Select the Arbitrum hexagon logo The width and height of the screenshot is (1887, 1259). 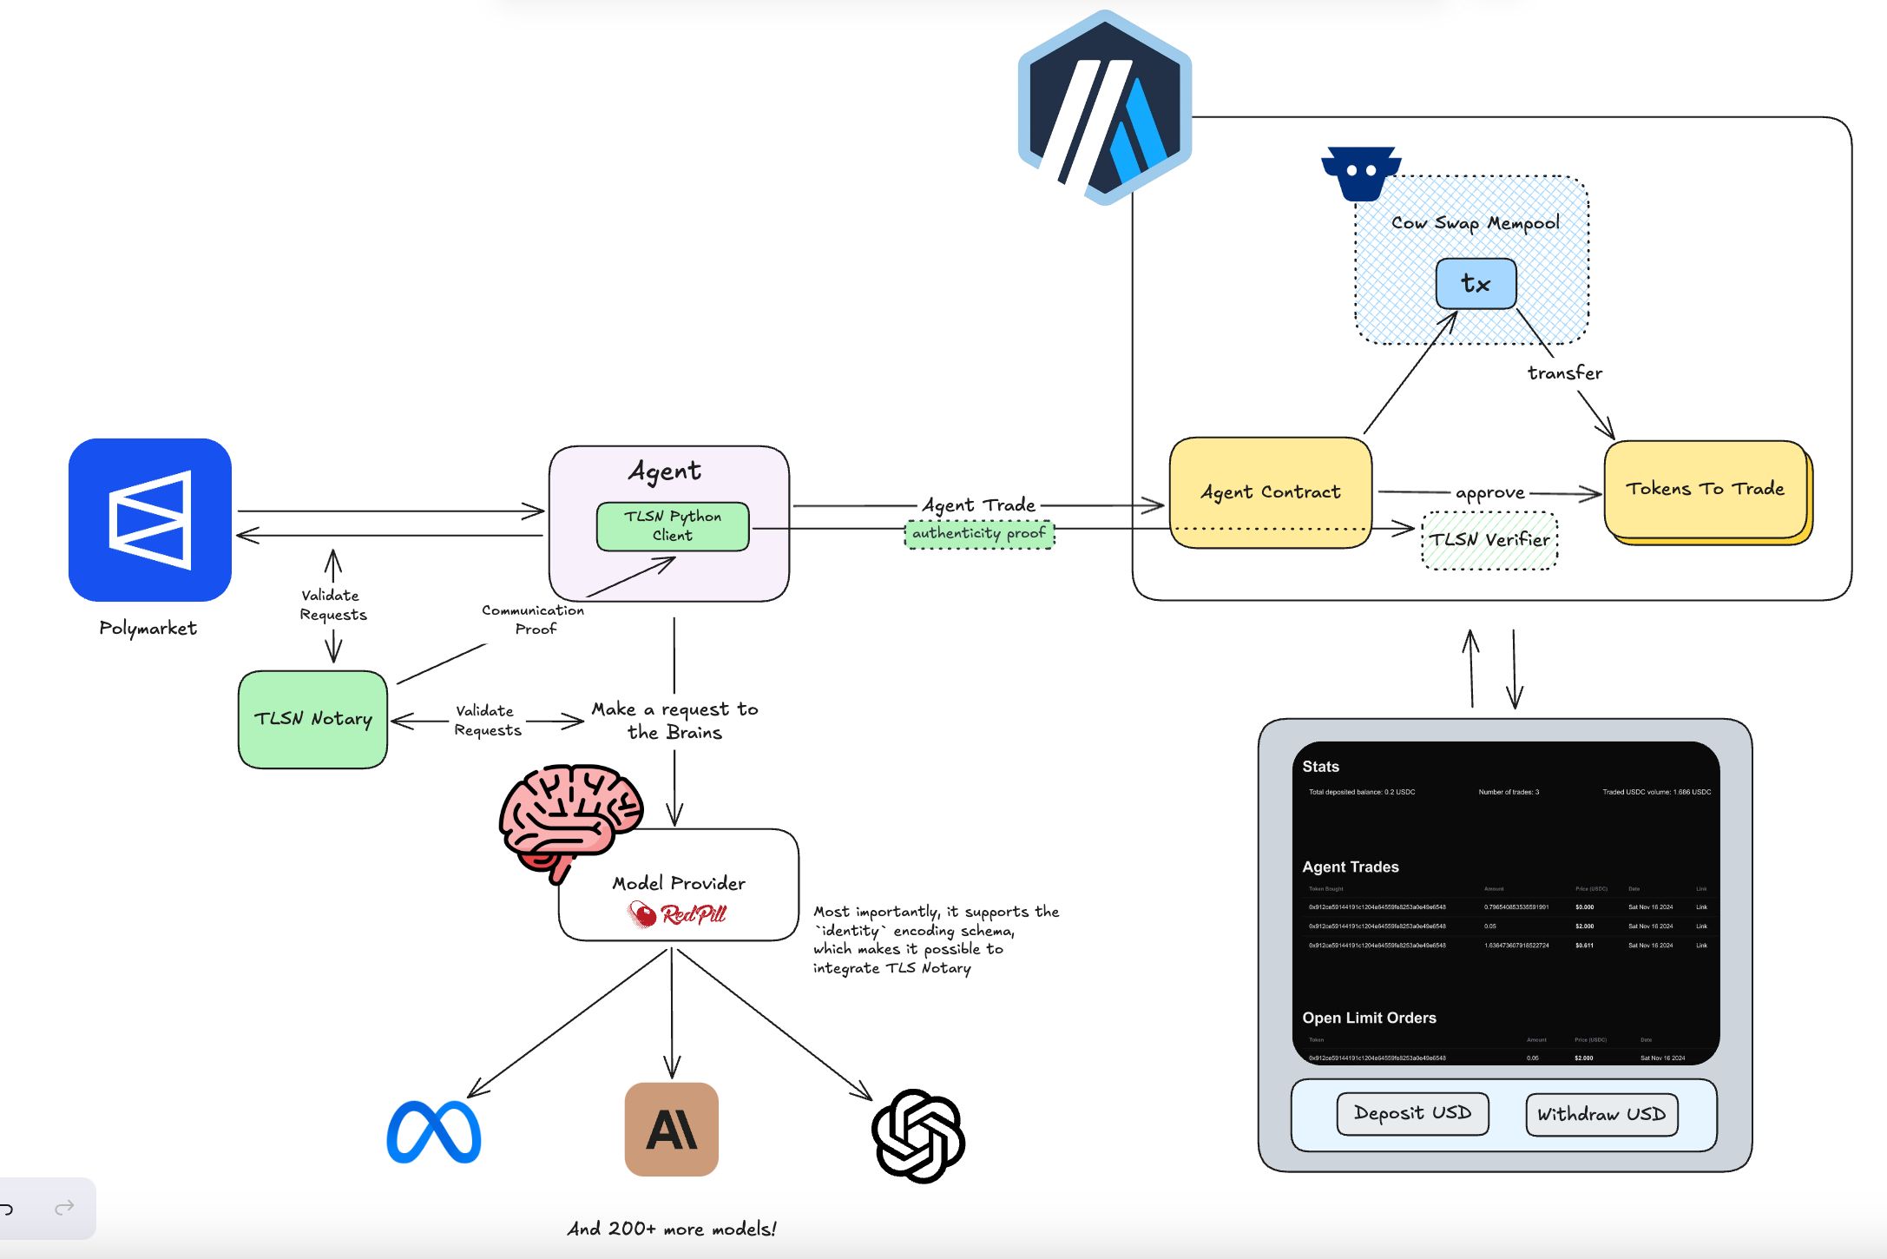coord(1104,108)
